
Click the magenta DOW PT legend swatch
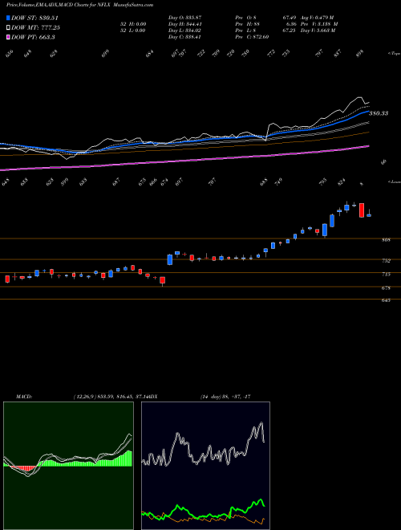coord(9,37)
